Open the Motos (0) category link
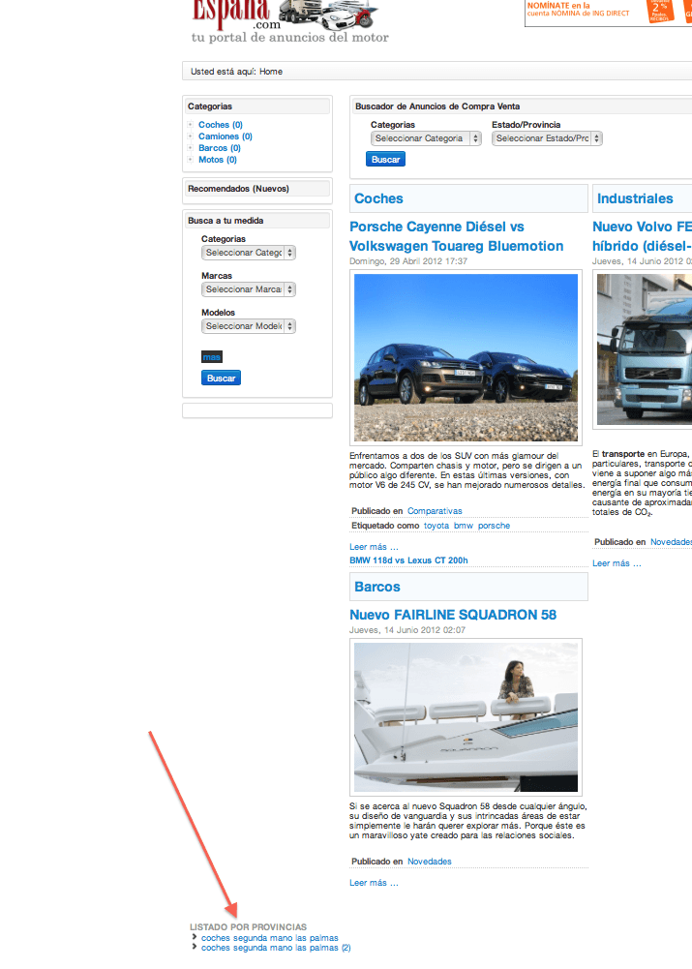Screen dimensions: 692x969 pos(218,160)
